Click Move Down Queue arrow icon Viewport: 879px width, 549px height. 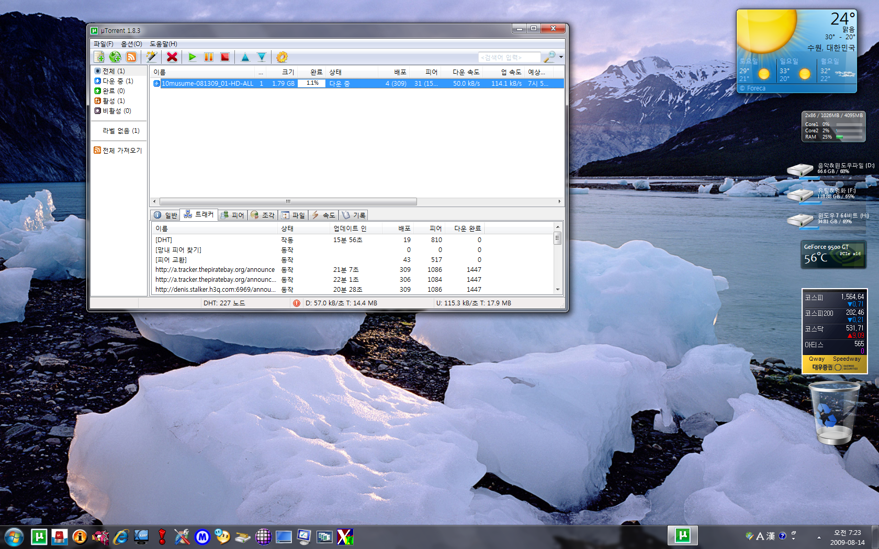pyautogui.click(x=262, y=57)
